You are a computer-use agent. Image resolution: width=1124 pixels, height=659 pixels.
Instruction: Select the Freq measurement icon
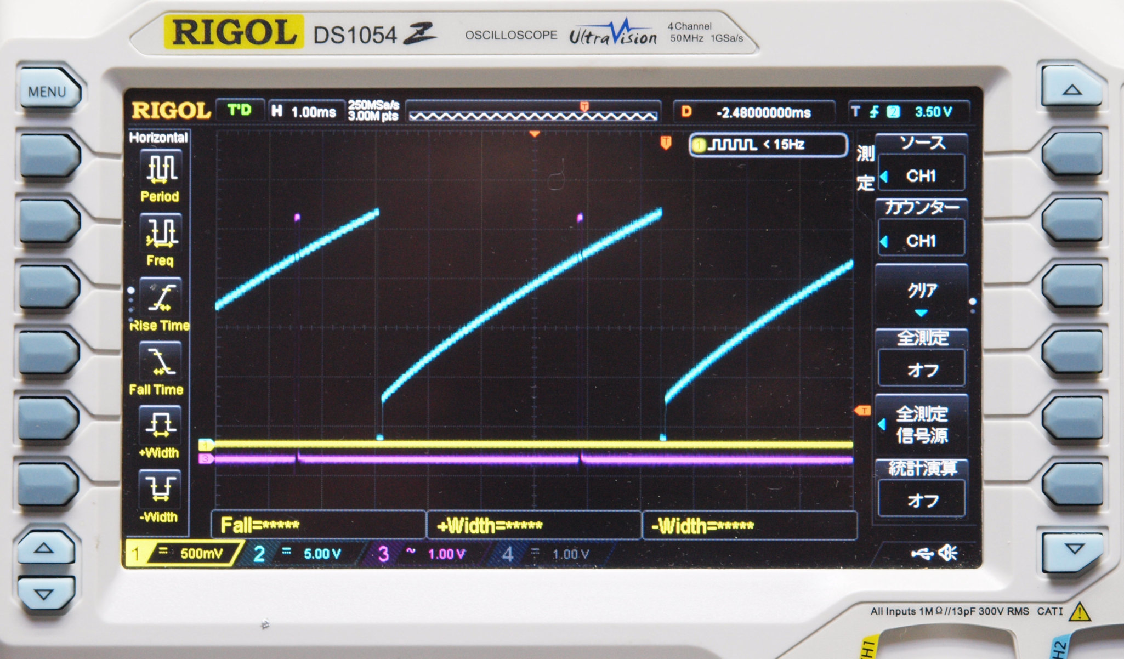[161, 232]
